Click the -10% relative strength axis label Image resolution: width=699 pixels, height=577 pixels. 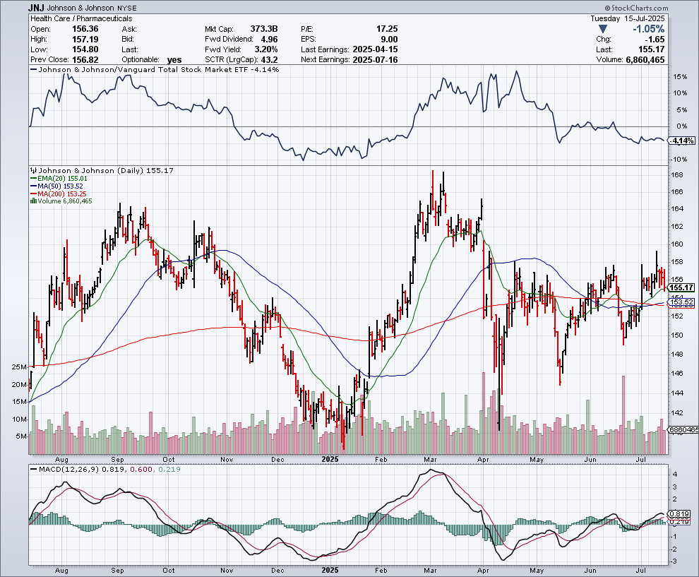pyautogui.click(x=679, y=159)
